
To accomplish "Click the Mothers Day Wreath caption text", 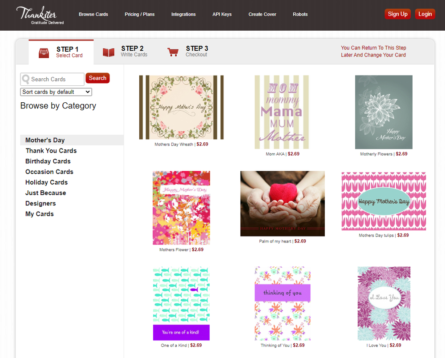I will click(x=174, y=145).
